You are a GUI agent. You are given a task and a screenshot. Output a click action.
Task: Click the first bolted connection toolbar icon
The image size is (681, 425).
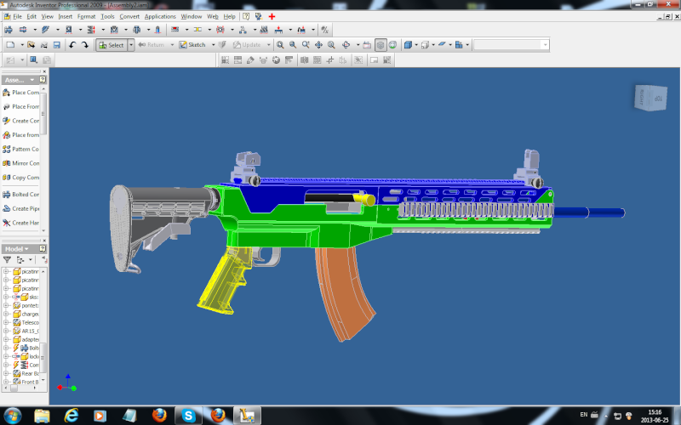(9, 30)
